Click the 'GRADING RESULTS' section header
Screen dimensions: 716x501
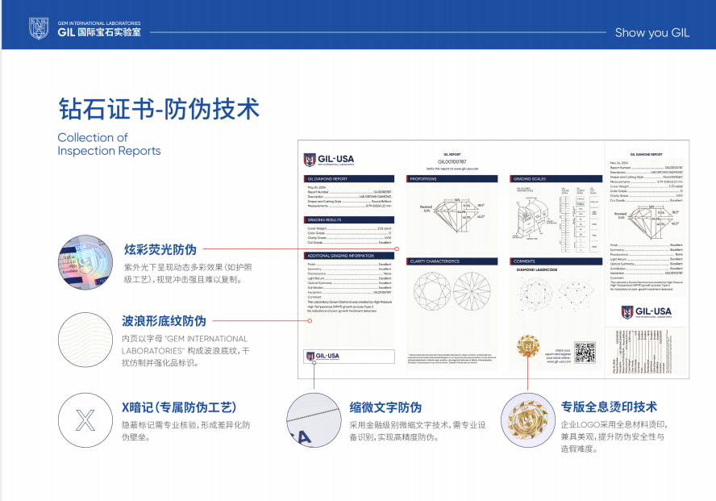349,219
